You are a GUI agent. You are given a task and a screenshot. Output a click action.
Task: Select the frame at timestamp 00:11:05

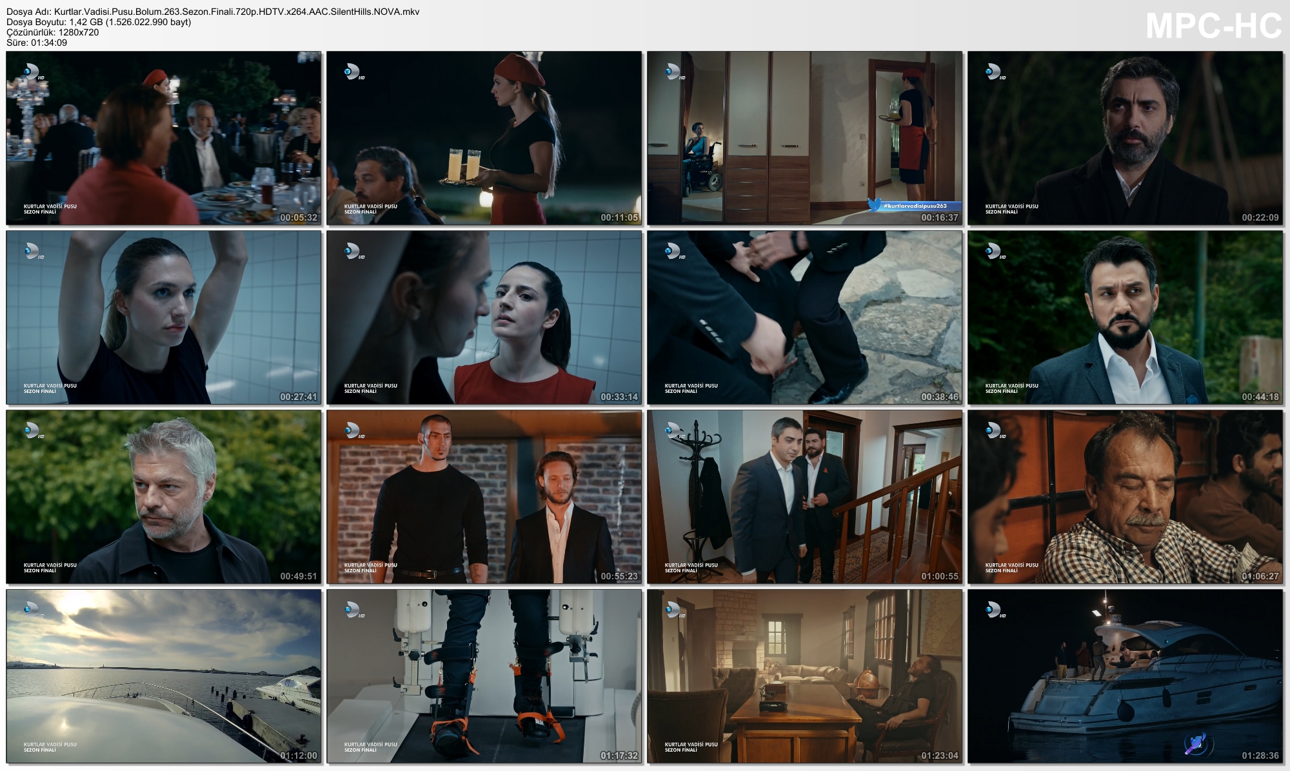[484, 138]
